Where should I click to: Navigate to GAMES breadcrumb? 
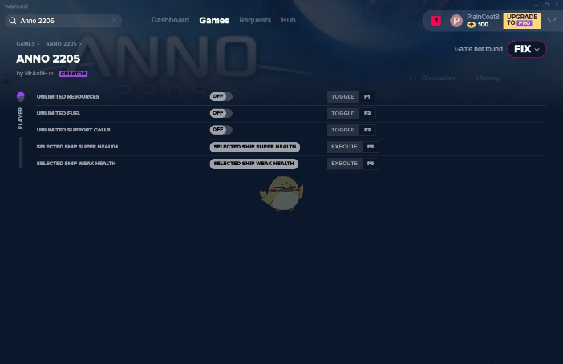26,44
